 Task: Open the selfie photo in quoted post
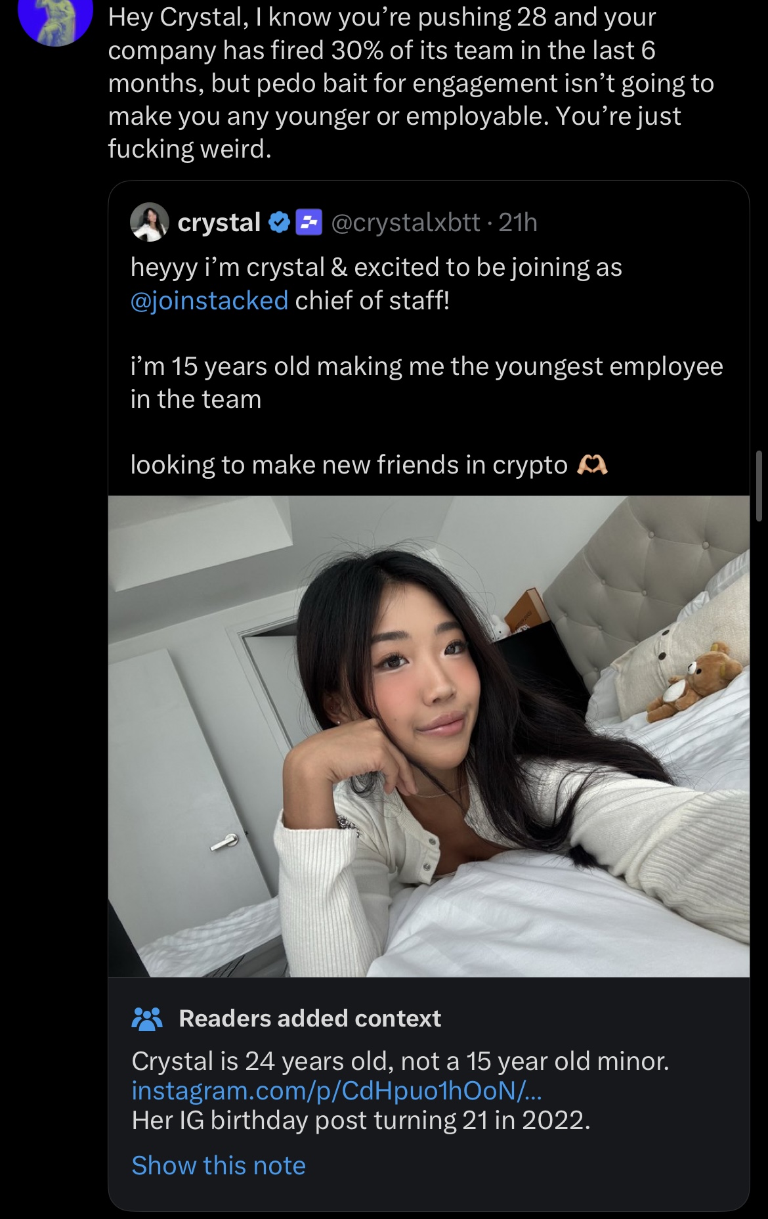(x=429, y=736)
